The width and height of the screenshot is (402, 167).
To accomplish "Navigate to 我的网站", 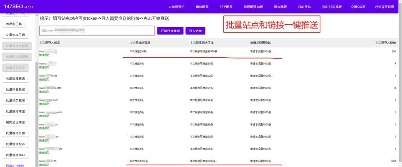I will (304, 7).
